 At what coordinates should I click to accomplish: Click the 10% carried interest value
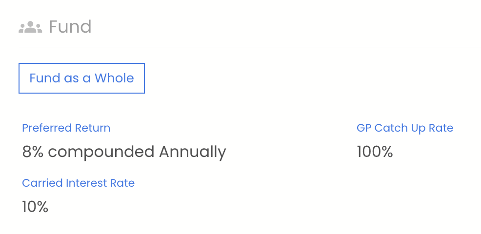coord(35,207)
